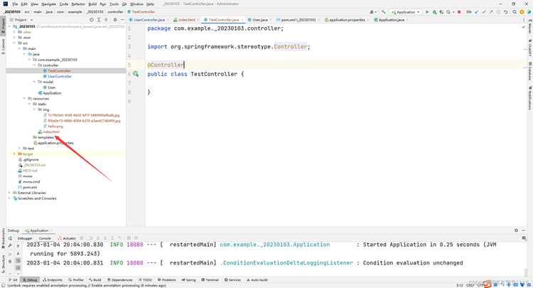533x288 pixels.
Task: Open IDE settings orange gear icon
Action: (x=522, y=12)
